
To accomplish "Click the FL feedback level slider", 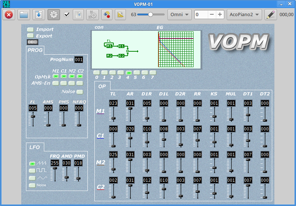I will click(33, 119).
